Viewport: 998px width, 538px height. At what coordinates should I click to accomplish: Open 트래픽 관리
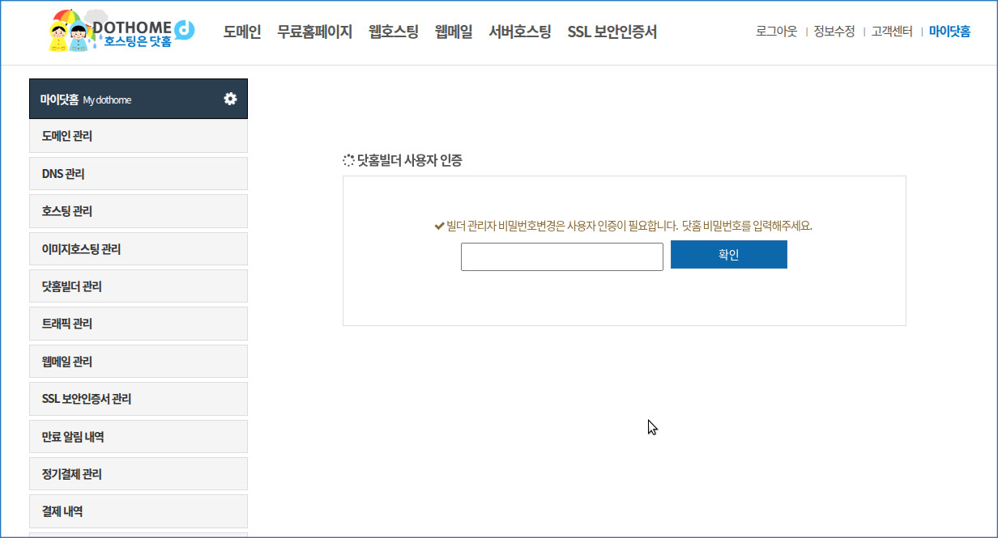(139, 324)
